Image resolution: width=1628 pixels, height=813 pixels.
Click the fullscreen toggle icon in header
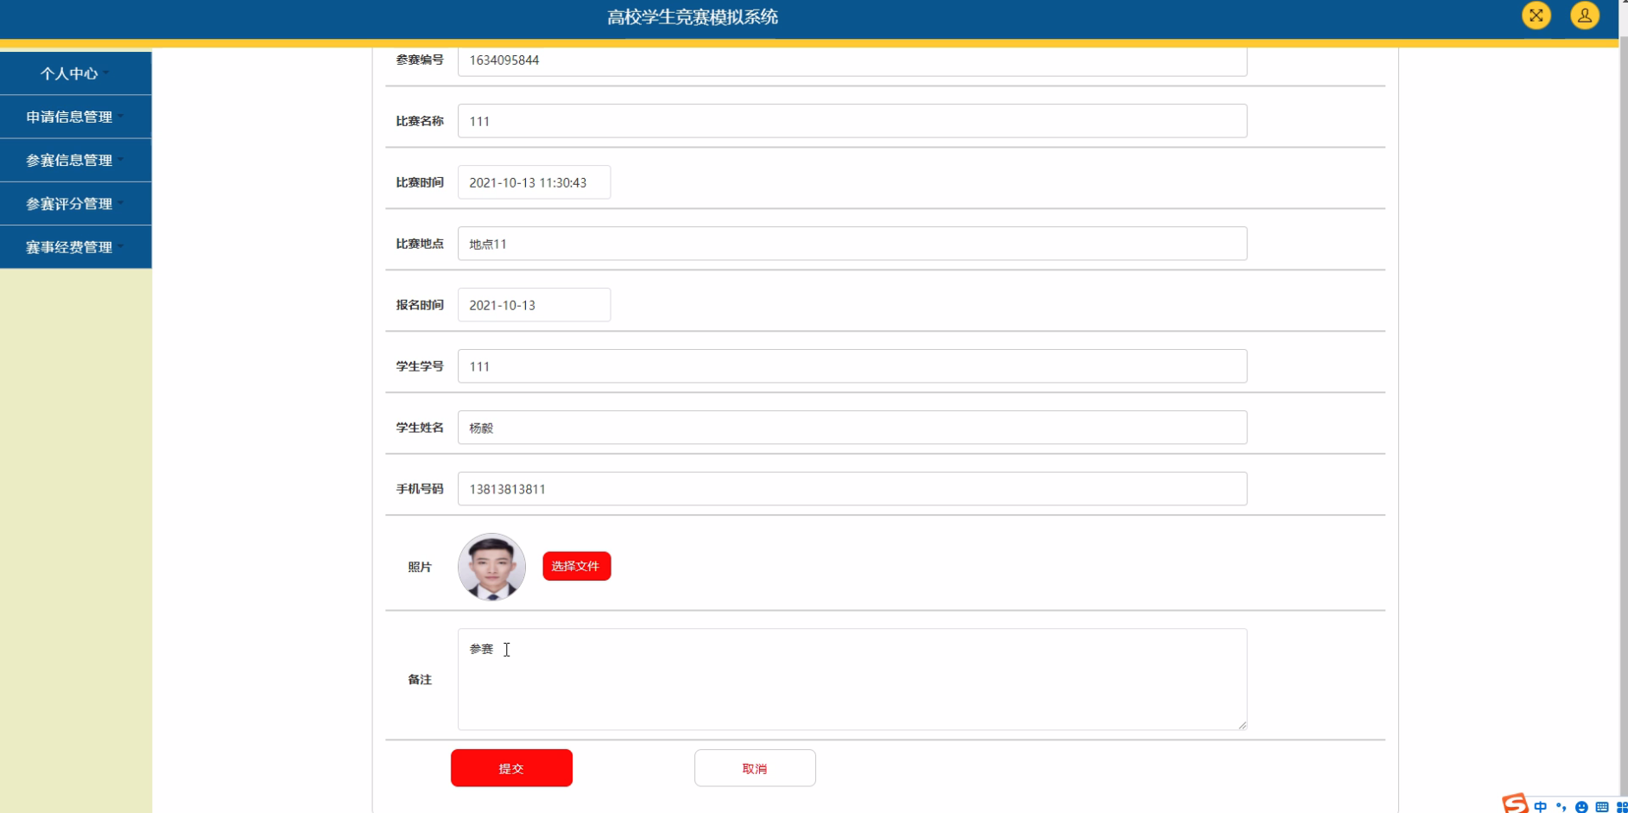pos(1536,16)
